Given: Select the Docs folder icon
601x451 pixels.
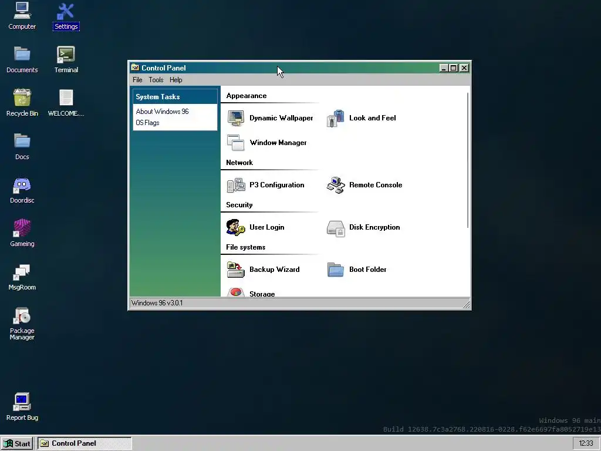Looking at the screenshot, I should 22,146.
